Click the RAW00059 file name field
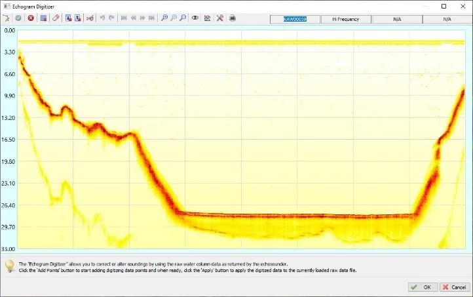 295,19
